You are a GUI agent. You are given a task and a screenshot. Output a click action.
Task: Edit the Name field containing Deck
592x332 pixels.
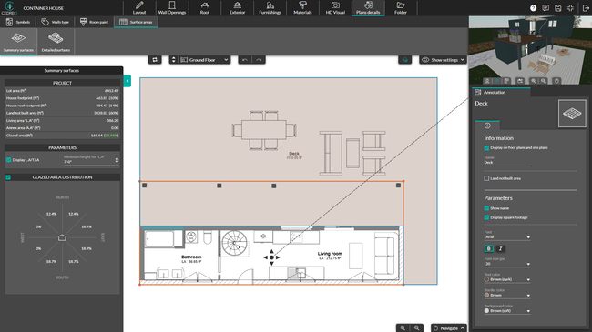click(507, 162)
